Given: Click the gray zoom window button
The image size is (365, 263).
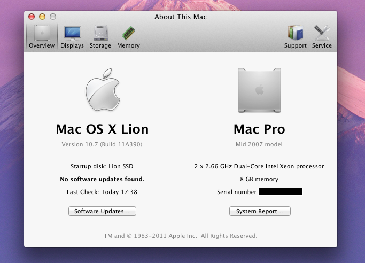Looking at the screenshot, I should 53,17.
